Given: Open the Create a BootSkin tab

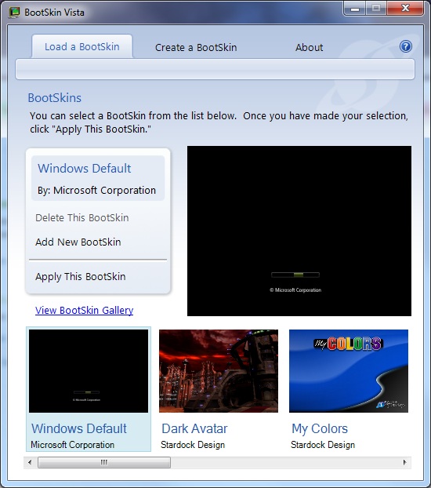Looking at the screenshot, I should tap(196, 48).
